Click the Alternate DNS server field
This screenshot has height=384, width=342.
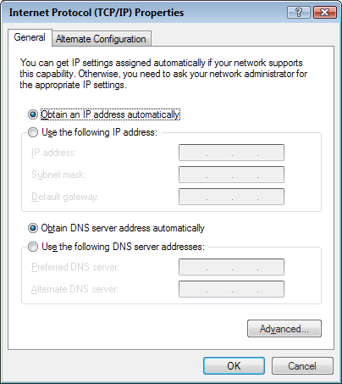(231, 289)
